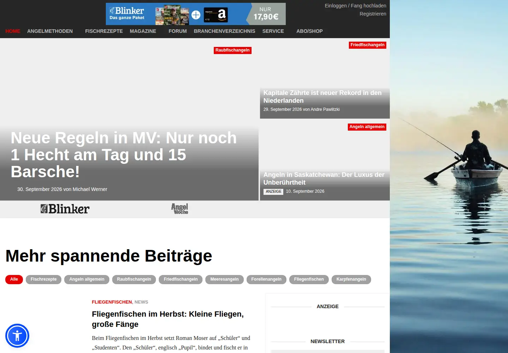Click FLIEGENFISCHEN category label above article
The width and height of the screenshot is (508, 353).
click(x=112, y=302)
